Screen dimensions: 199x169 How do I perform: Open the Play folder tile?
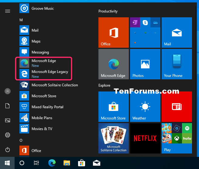177,138
